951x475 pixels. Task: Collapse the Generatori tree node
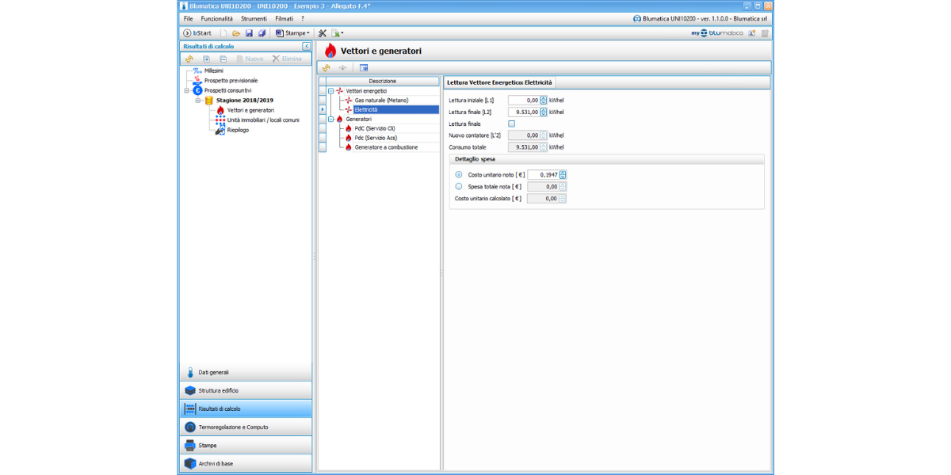pyautogui.click(x=331, y=119)
